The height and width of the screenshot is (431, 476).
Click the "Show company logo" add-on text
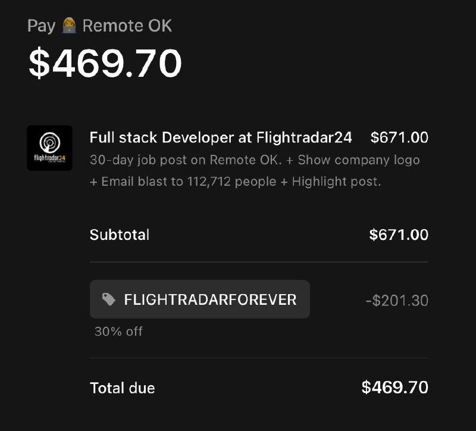click(359, 160)
